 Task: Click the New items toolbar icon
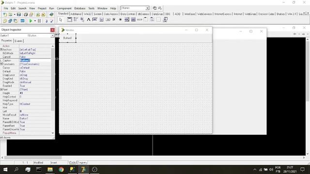point(5,14)
